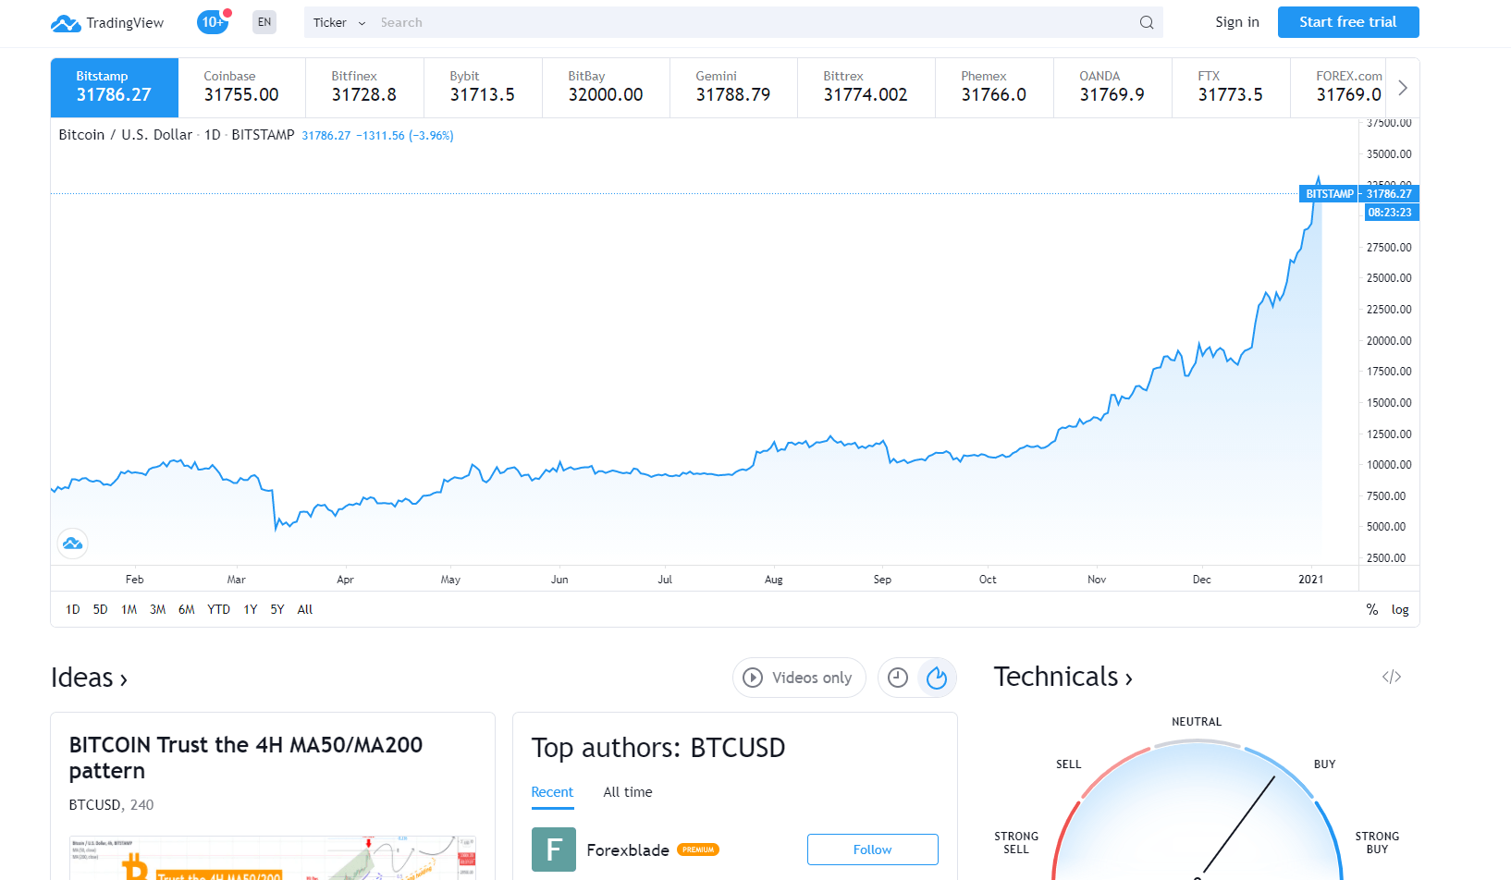Set chart range to 1Y
Screen dimensions: 1511x880
(251, 609)
